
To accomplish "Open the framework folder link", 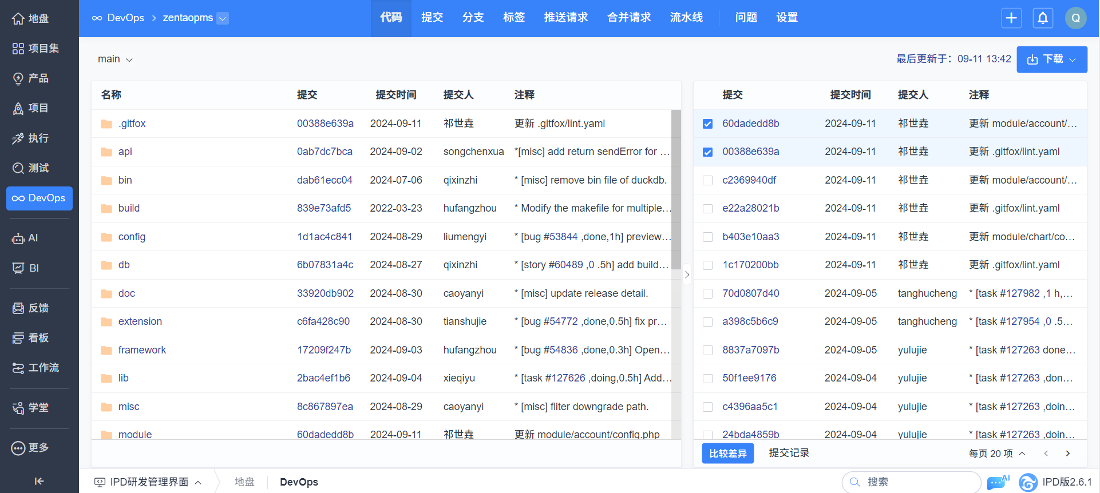I will click(x=142, y=350).
